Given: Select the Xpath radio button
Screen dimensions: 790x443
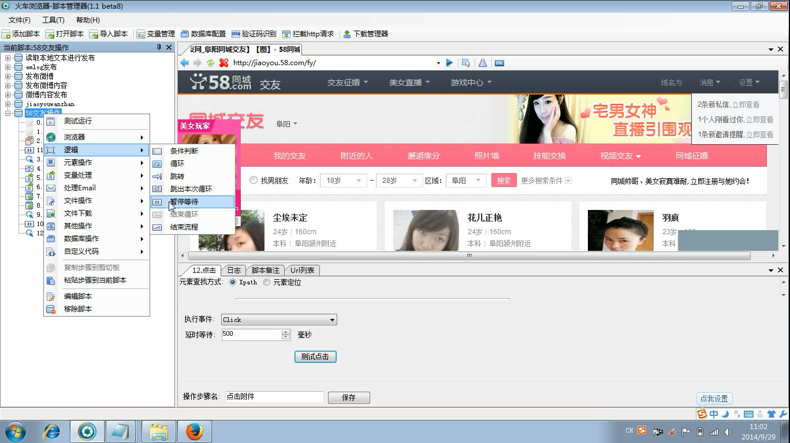Looking at the screenshot, I should 233,282.
